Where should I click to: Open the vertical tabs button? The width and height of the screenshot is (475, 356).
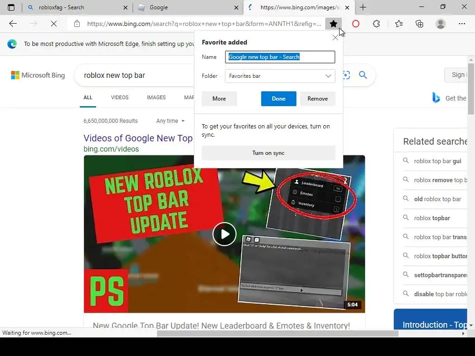tap(11, 7)
